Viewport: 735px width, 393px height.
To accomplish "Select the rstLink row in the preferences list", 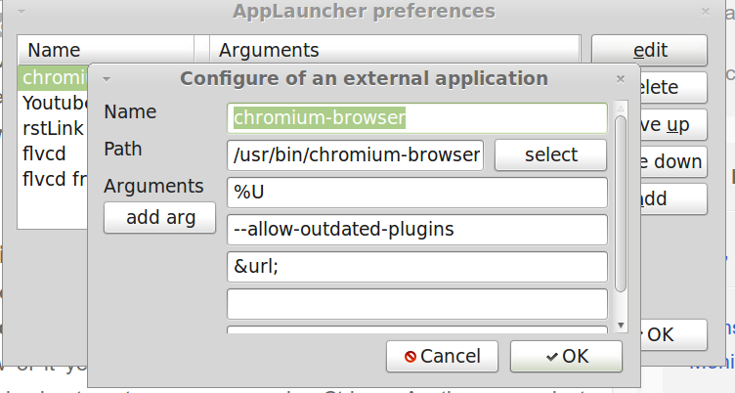I will pyautogui.click(x=53, y=128).
